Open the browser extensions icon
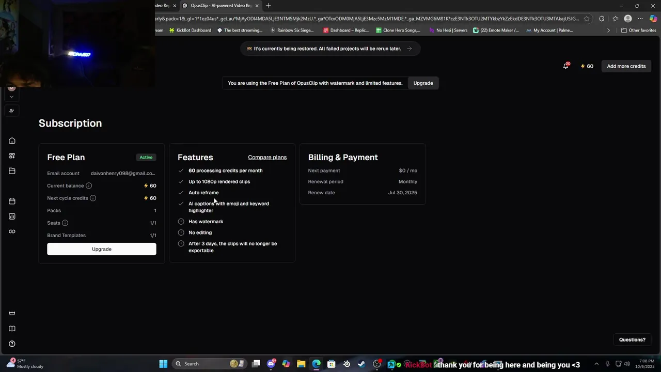 (x=602, y=19)
